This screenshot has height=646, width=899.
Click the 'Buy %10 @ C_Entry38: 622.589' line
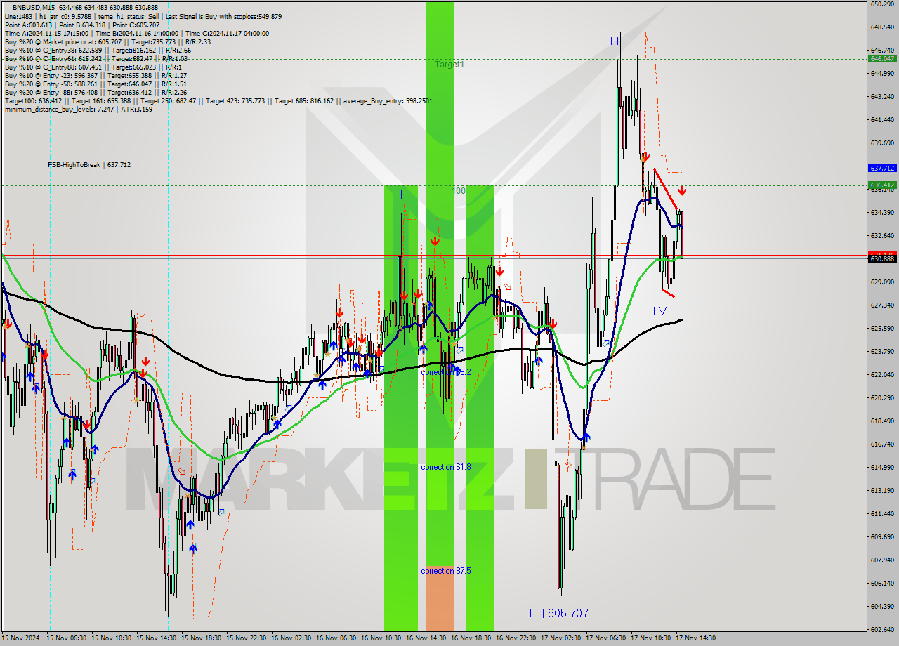tap(98, 50)
